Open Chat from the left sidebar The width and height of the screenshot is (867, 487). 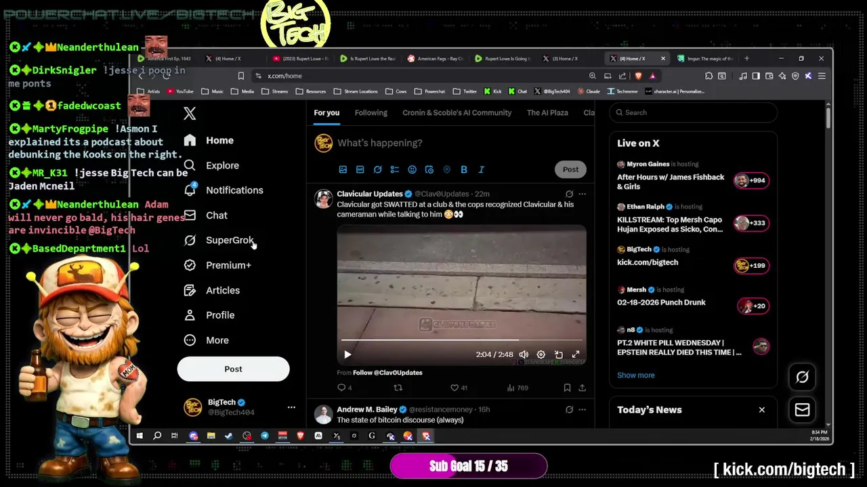pyautogui.click(x=206, y=215)
